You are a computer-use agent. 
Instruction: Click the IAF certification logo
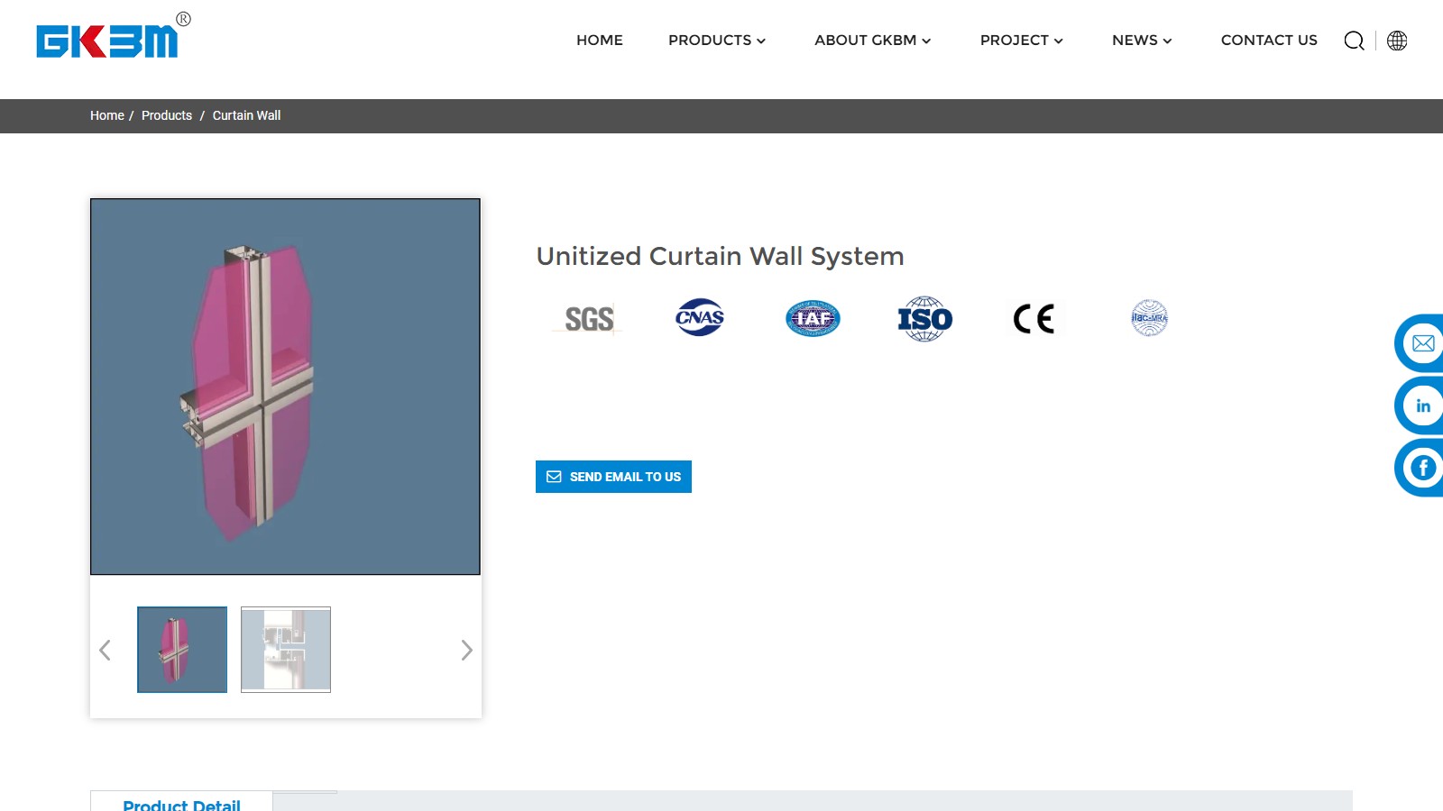click(813, 318)
